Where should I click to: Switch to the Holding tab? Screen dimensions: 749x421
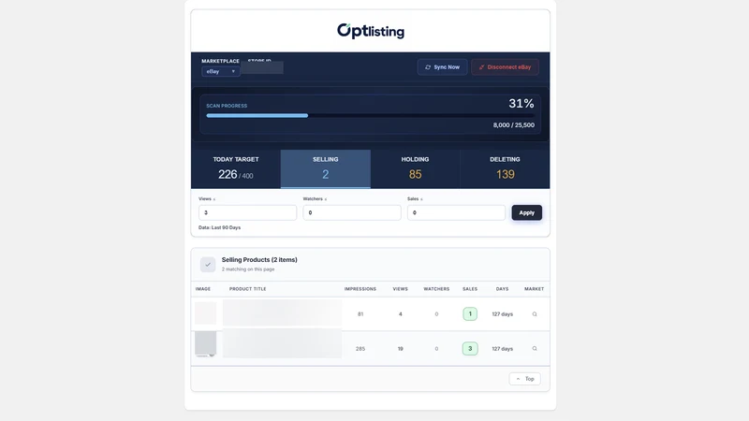[x=415, y=169]
